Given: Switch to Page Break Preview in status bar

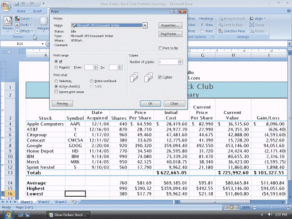Looking at the screenshot, I should [237, 208].
